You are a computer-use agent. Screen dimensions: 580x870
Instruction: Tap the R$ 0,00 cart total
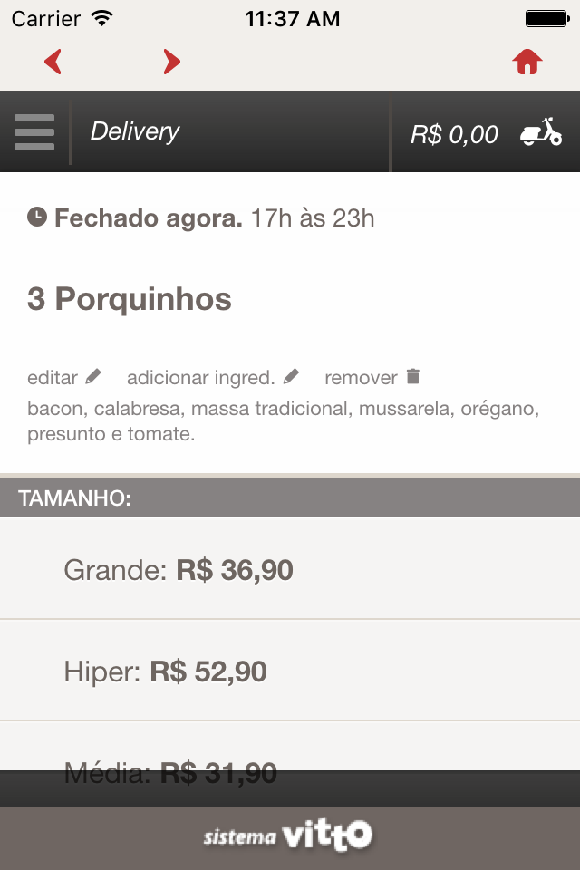454,135
